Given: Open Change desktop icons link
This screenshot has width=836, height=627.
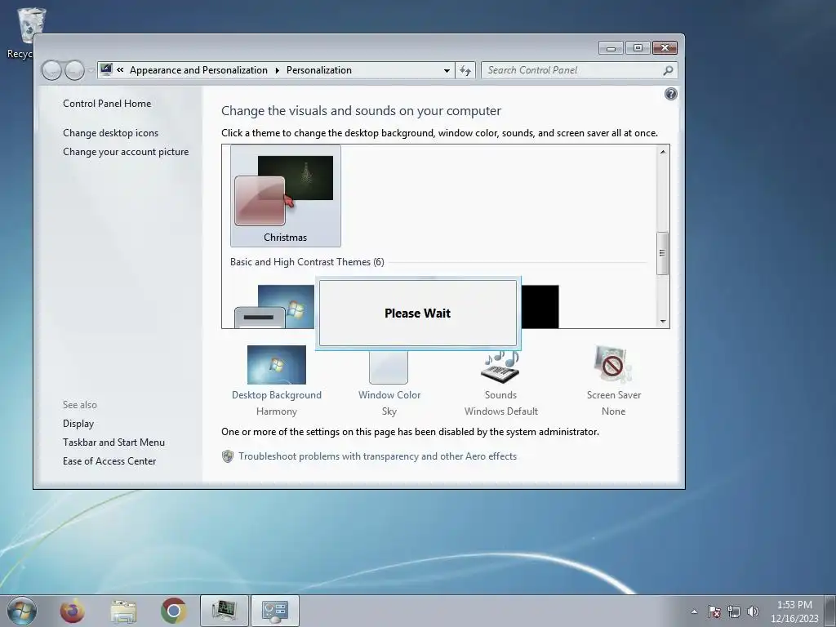Looking at the screenshot, I should (x=110, y=133).
